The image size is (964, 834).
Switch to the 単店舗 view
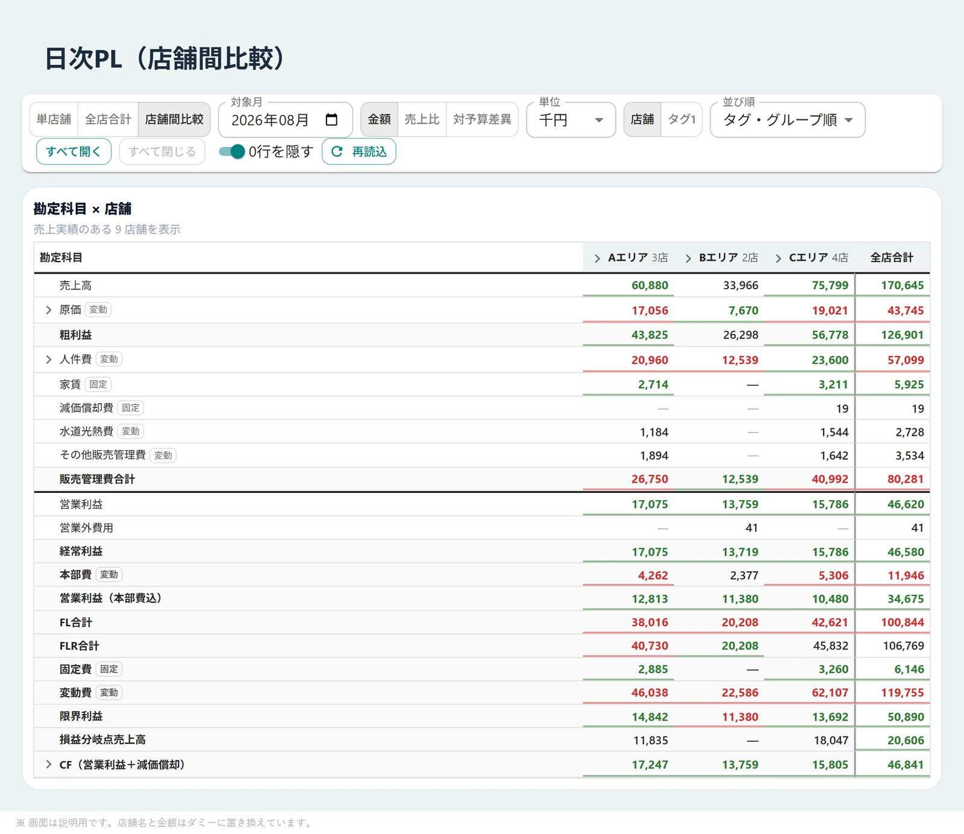point(54,119)
